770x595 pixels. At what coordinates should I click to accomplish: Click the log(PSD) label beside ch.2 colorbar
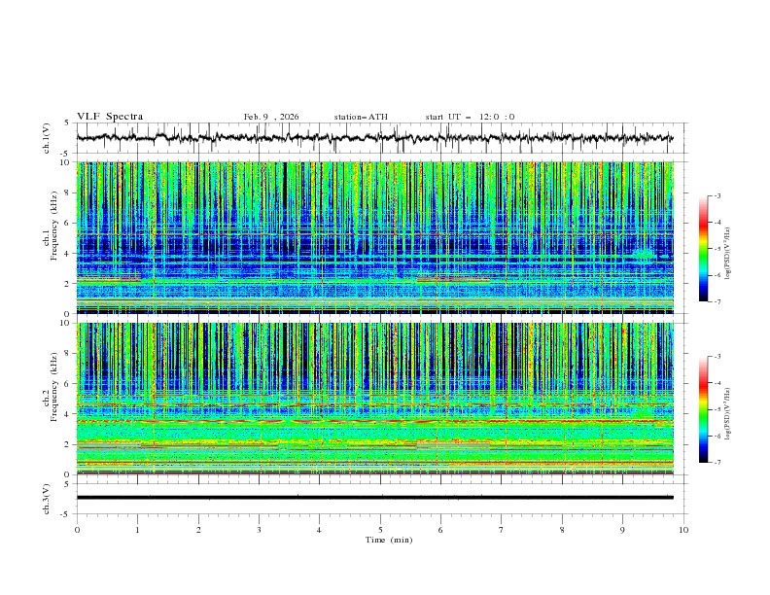click(x=727, y=414)
